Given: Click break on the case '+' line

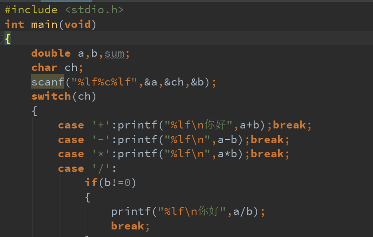Looking at the screenshot, I should [289, 125].
